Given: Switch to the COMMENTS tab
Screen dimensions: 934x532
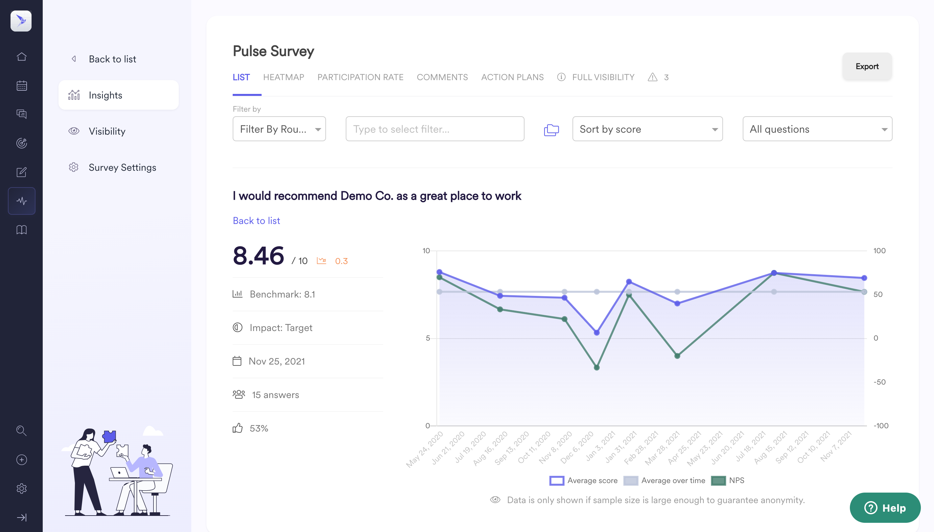Looking at the screenshot, I should click(x=442, y=77).
